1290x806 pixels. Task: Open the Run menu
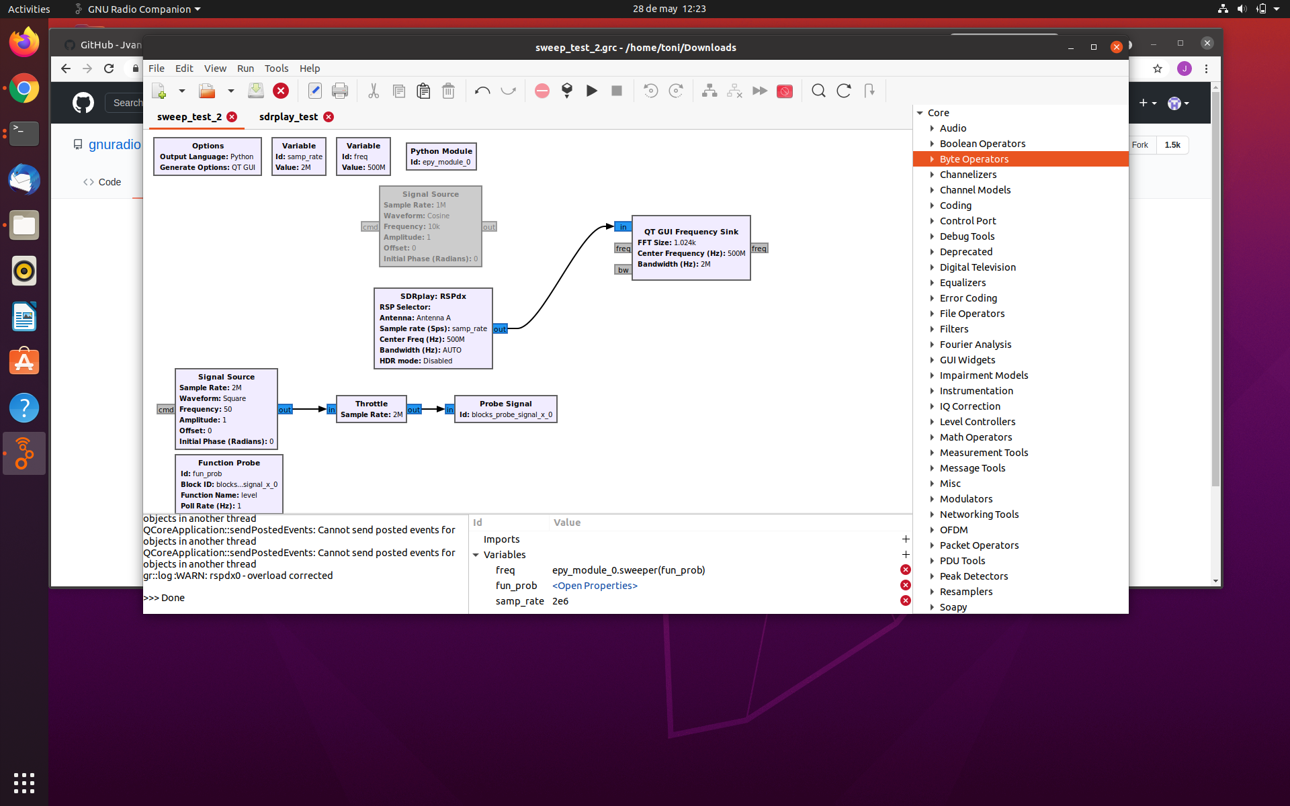(245, 68)
